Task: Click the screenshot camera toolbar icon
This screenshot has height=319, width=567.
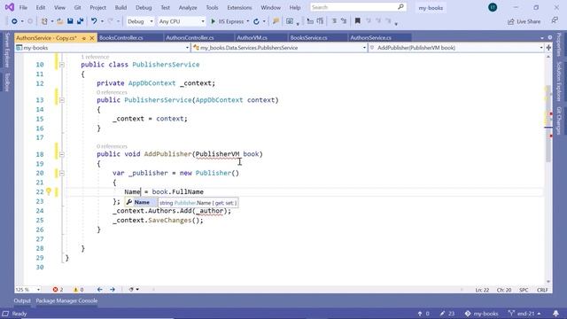Action: point(290,21)
